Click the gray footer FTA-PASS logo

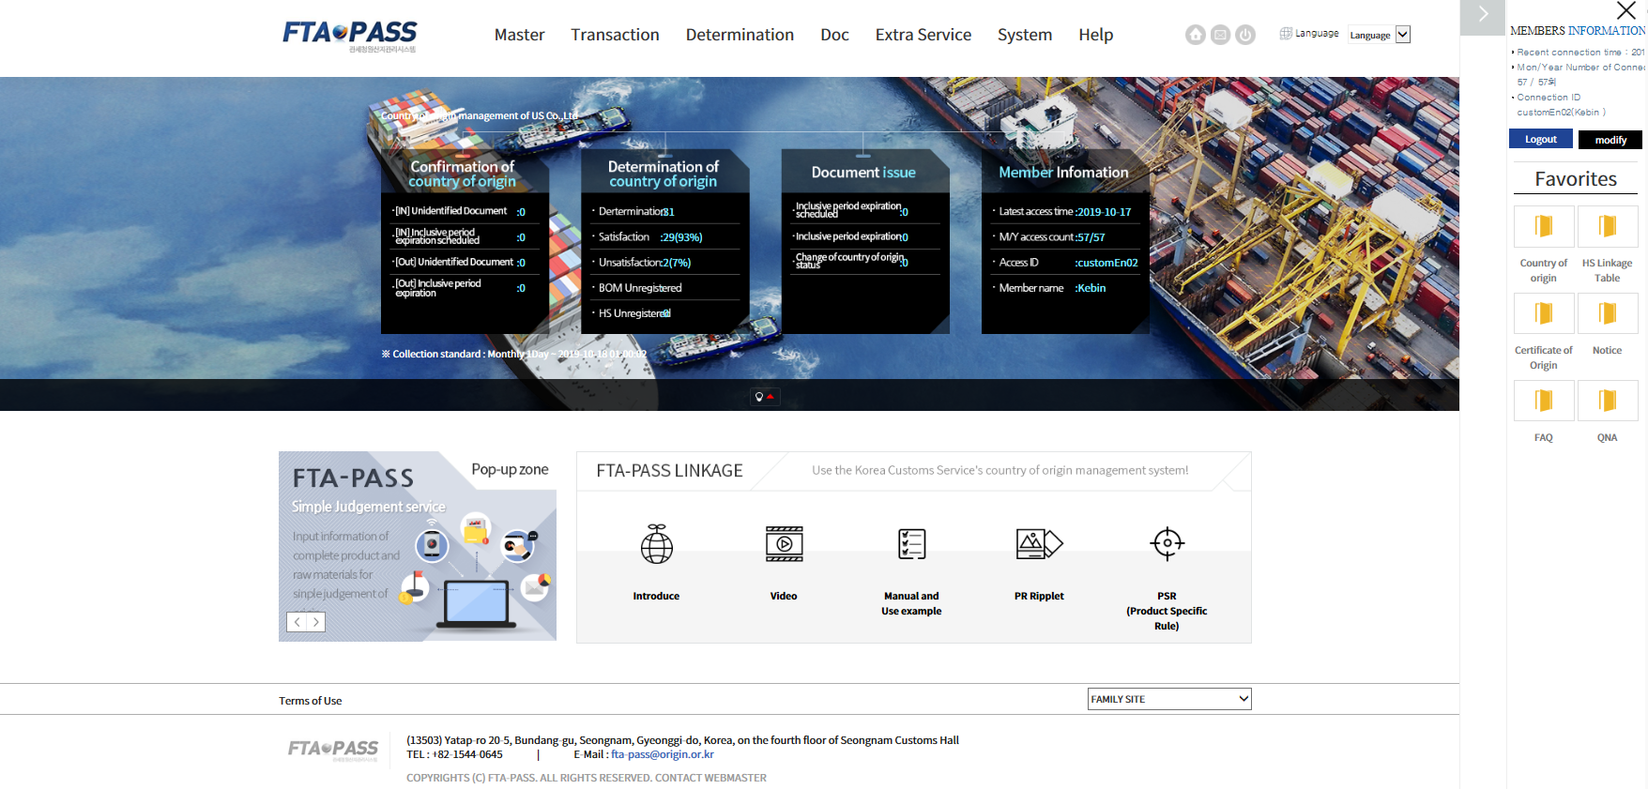pyautogui.click(x=333, y=749)
